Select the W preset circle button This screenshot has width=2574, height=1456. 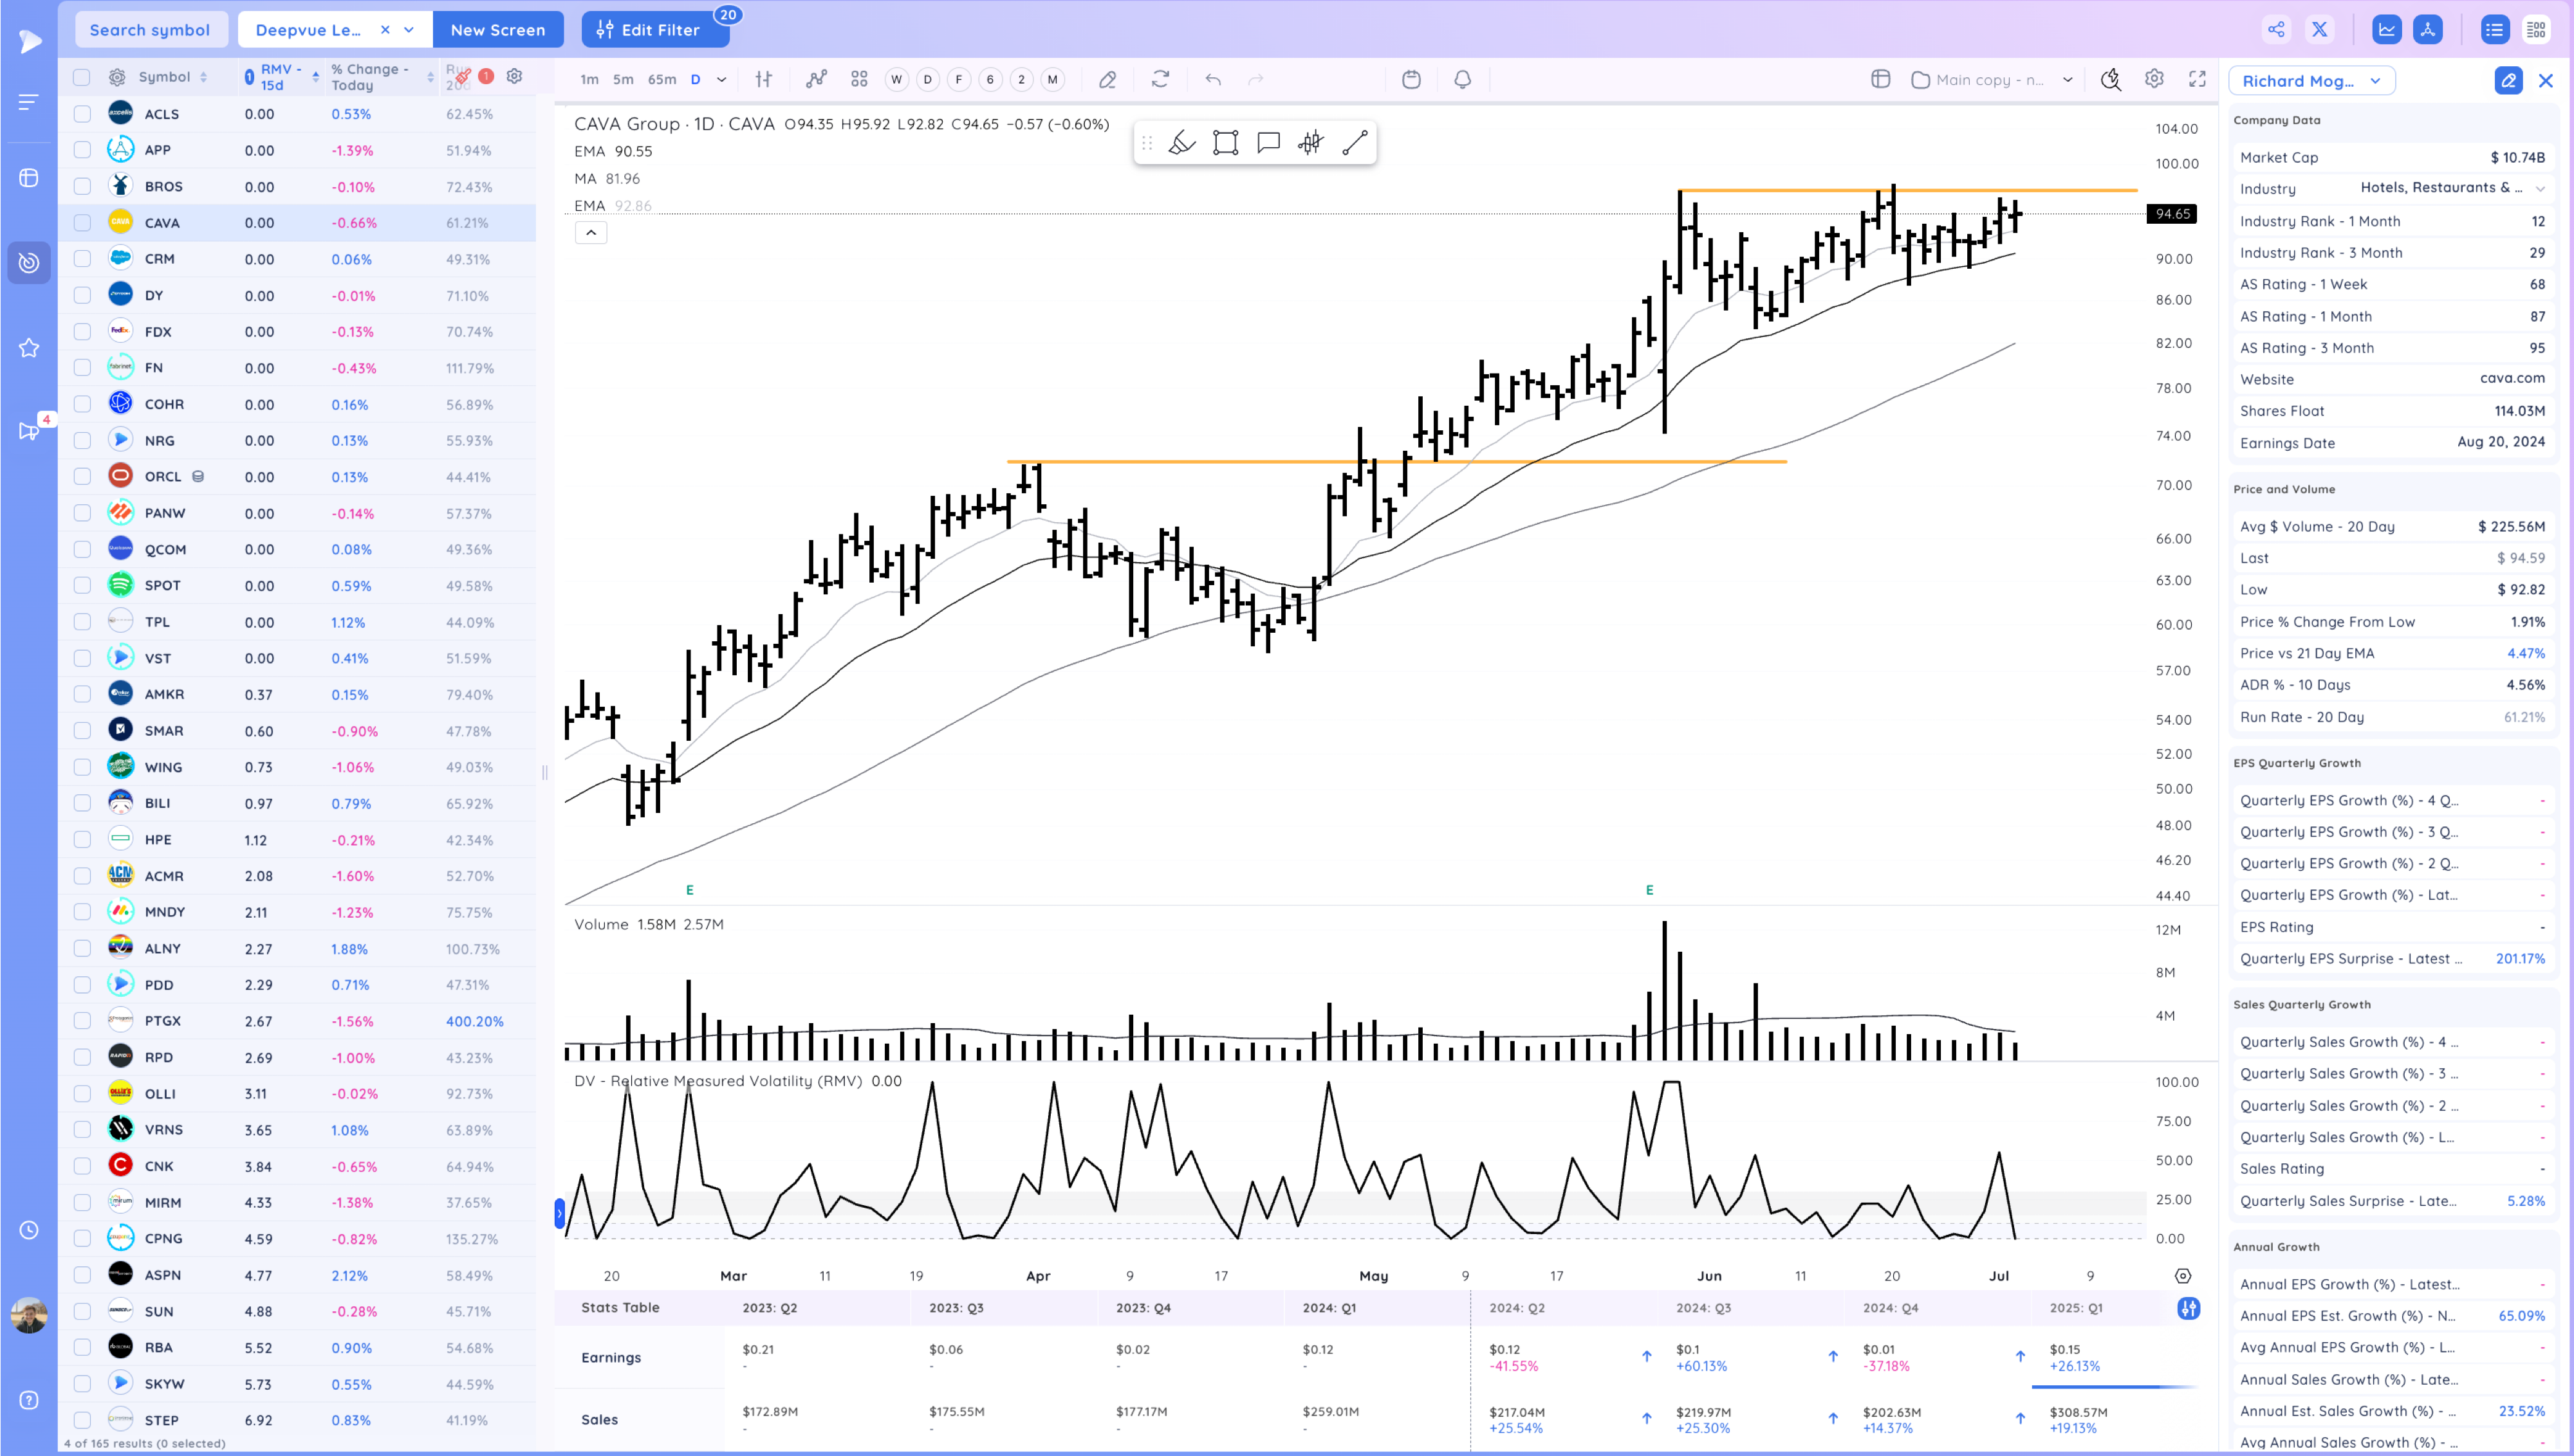point(896,79)
